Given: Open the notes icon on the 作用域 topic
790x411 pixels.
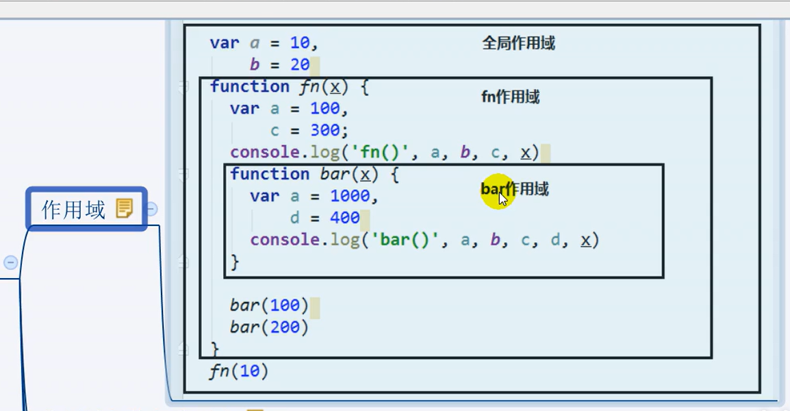Looking at the screenshot, I should pos(125,207).
